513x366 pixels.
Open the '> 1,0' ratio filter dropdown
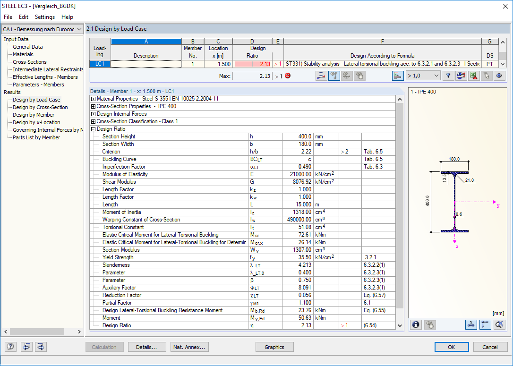tap(423, 76)
